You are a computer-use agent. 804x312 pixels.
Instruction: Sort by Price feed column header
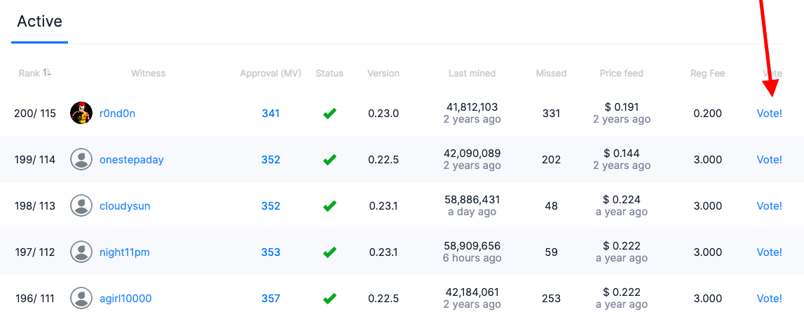click(622, 74)
